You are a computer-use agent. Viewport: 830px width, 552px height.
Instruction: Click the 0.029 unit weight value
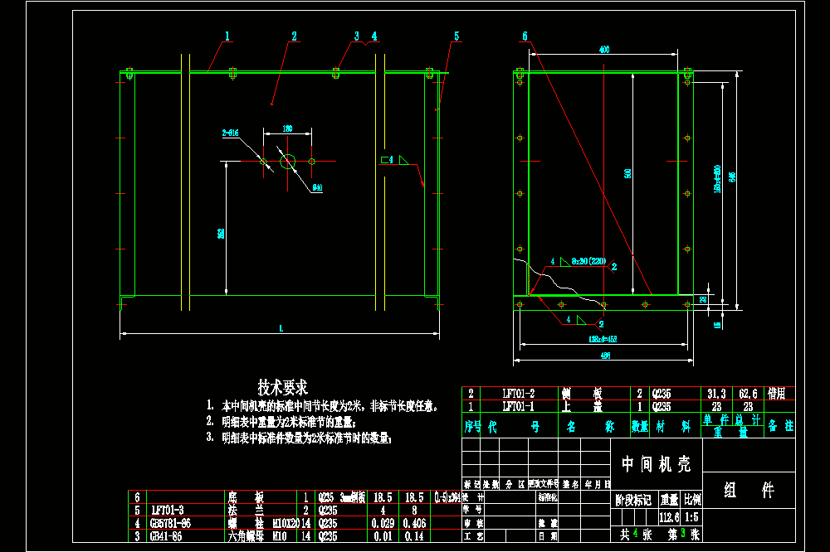(383, 524)
